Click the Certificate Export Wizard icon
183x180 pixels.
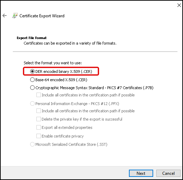(x=15, y=16)
